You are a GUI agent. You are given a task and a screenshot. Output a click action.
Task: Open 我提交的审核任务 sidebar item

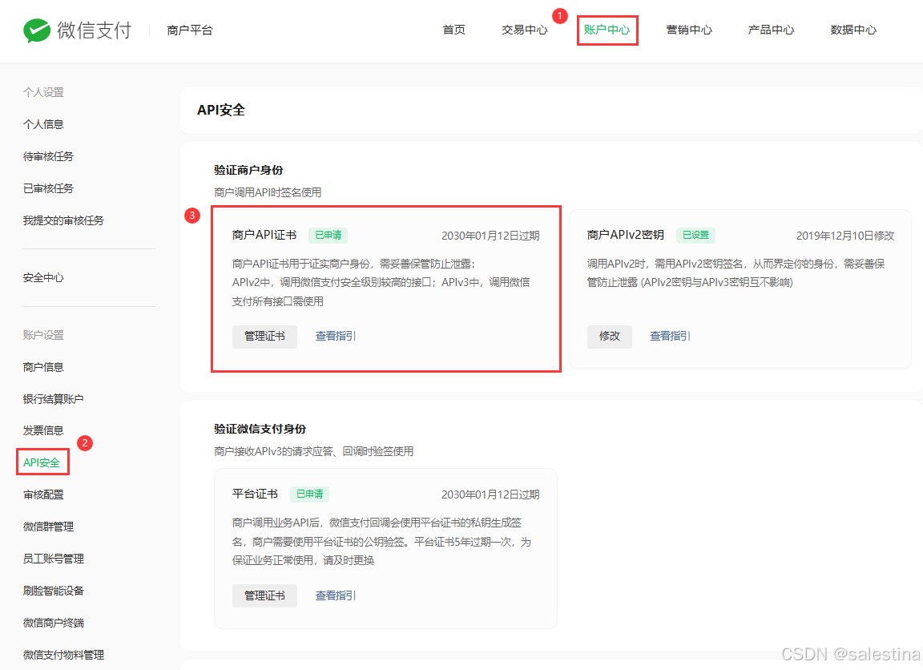[x=63, y=220]
